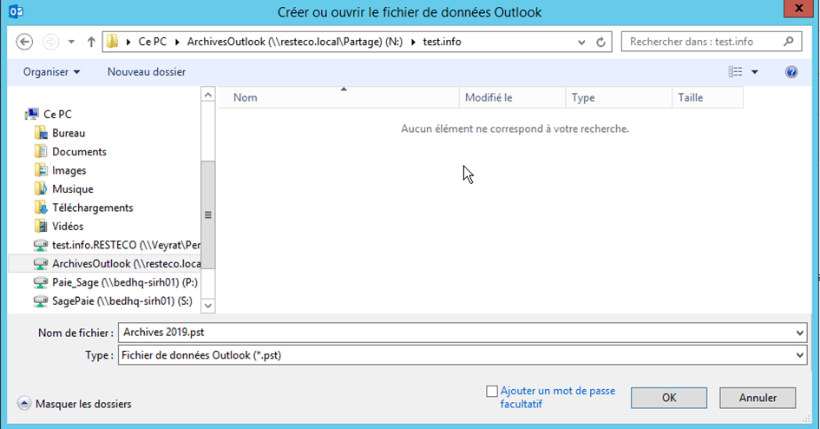Click the Musique folder icon
Viewport: 820px width, 429px height.
point(41,188)
